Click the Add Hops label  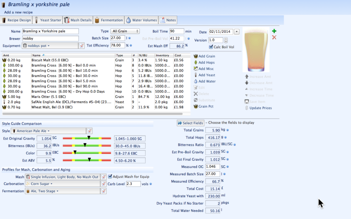(x=206, y=62)
